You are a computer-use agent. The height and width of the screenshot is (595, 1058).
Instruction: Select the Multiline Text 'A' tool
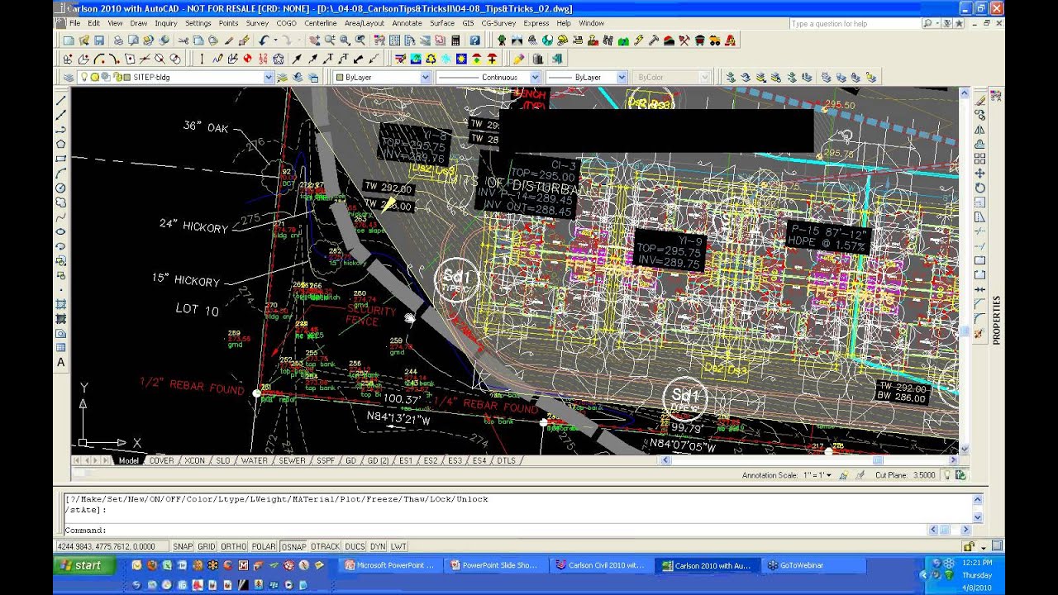(x=61, y=362)
